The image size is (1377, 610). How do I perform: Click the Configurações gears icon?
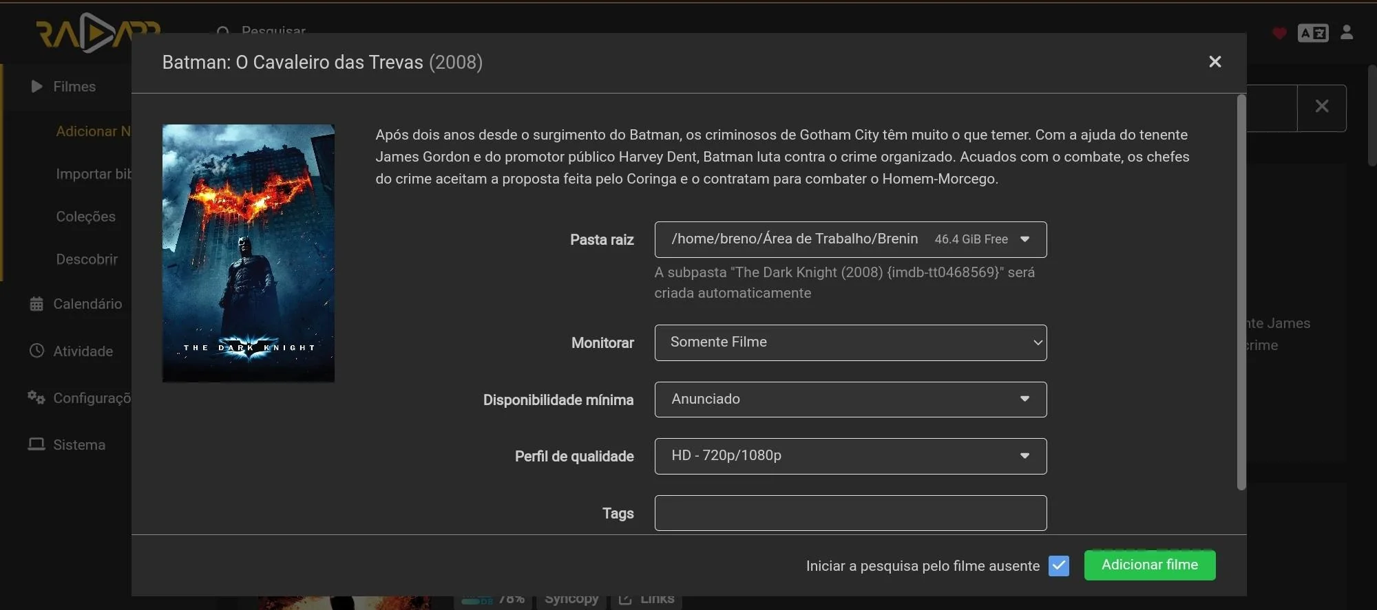point(36,397)
